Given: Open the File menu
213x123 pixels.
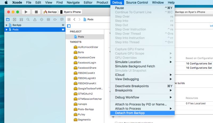Looking at the screenshot, I should (29, 2).
